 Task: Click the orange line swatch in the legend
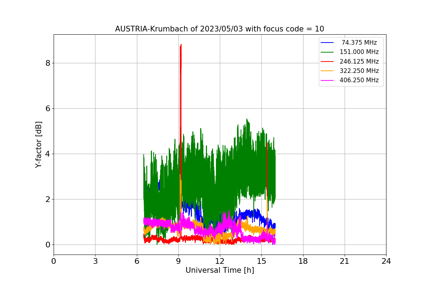[x=327, y=71]
